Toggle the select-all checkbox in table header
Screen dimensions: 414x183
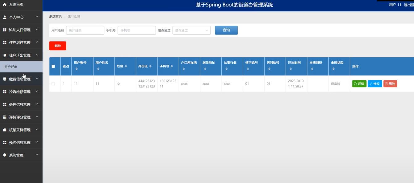click(53, 66)
